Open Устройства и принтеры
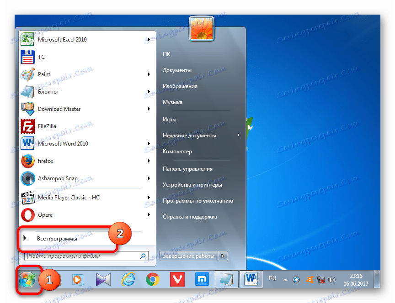 tap(192, 185)
